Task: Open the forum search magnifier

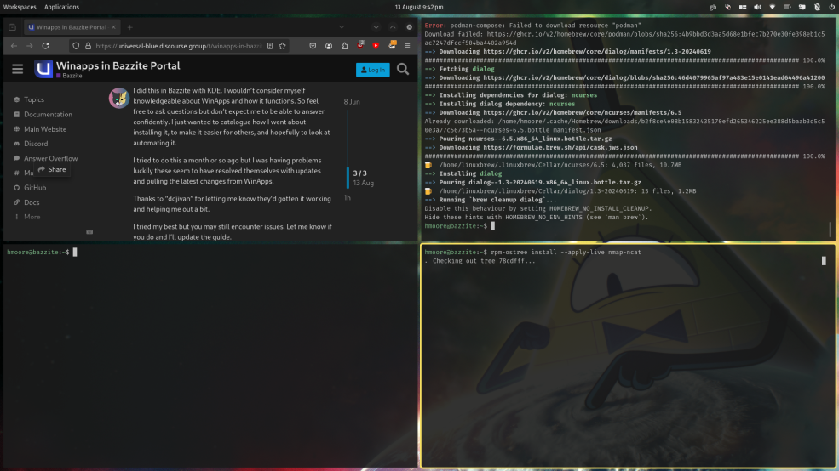Action: point(403,69)
